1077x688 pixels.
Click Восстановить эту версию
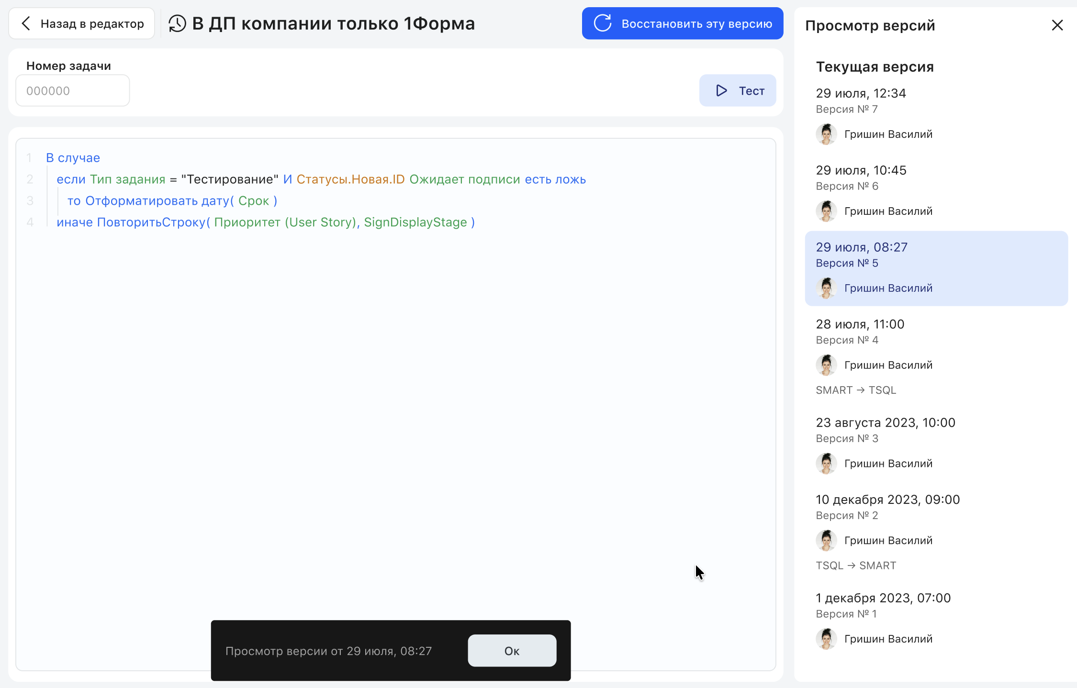[682, 23]
